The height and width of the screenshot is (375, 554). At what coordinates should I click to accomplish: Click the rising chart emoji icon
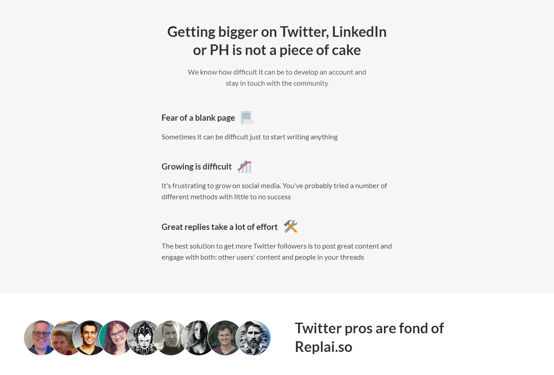tap(244, 166)
